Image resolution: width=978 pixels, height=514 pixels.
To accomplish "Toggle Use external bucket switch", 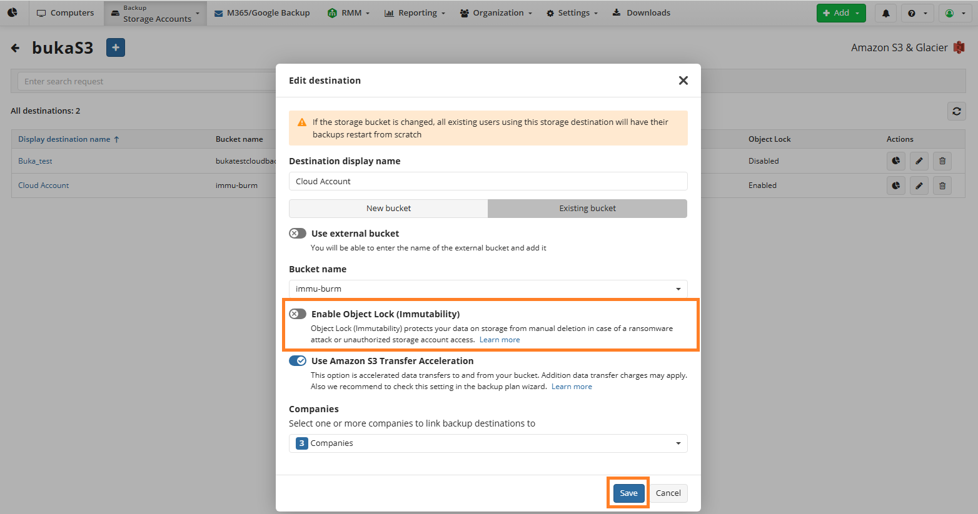I will click(298, 234).
